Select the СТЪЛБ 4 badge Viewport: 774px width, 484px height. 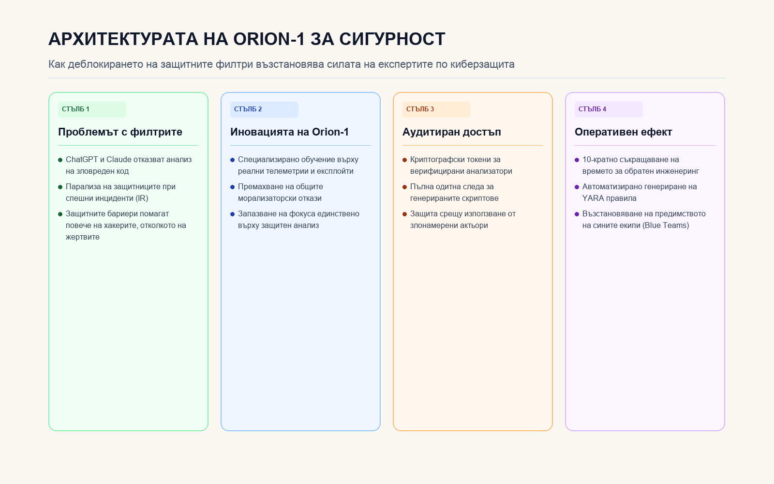tap(609, 109)
